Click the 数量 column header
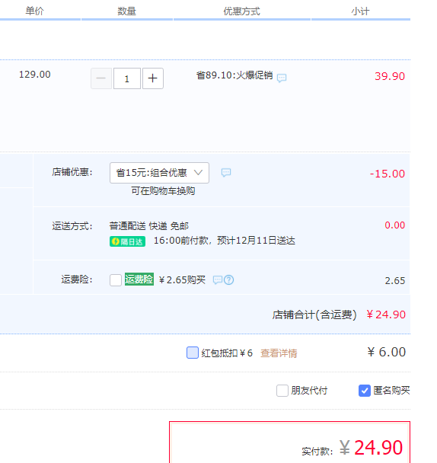Viewport: 437px width, 463px height. [126, 11]
